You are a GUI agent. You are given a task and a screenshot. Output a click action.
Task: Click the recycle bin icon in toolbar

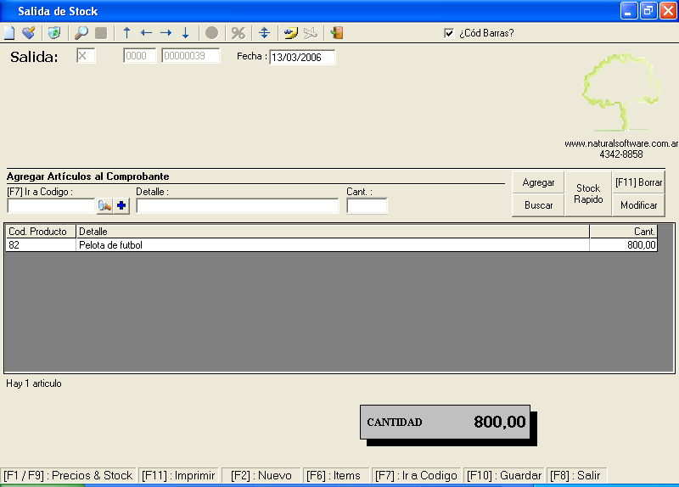[x=54, y=33]
